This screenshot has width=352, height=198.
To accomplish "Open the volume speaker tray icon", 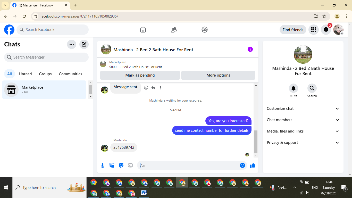I will [x=307, y=193].
